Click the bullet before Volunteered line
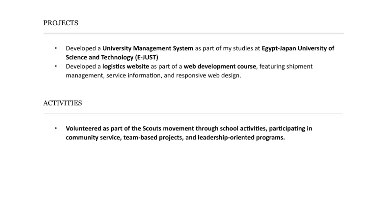 (56, 128)
